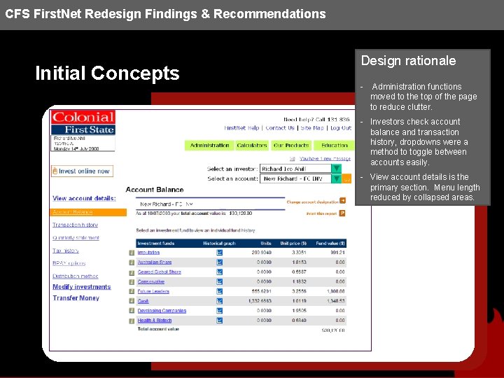Select Quarterly statement in the side menu
Image resolution: width=504 pixels, height=378 pixels.
point(76,237)
